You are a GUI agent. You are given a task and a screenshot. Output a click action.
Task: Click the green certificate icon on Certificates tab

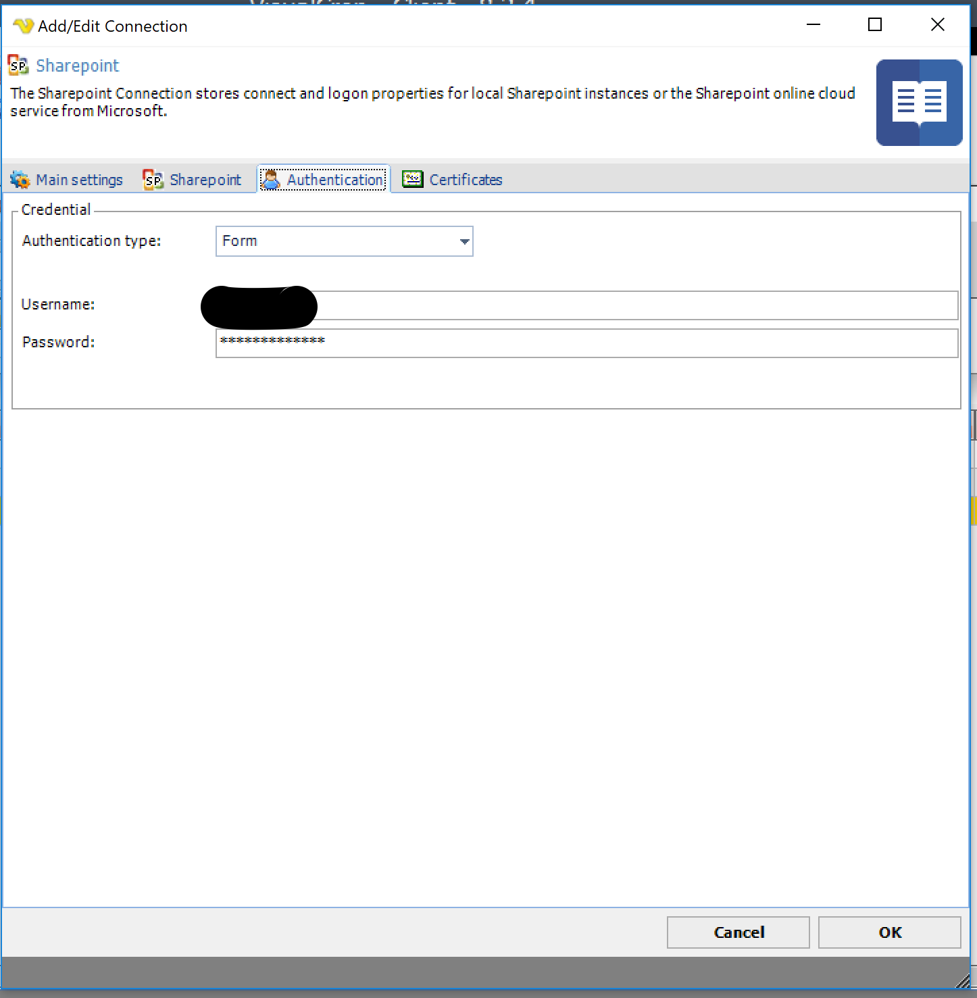click(x=413, y=179)
